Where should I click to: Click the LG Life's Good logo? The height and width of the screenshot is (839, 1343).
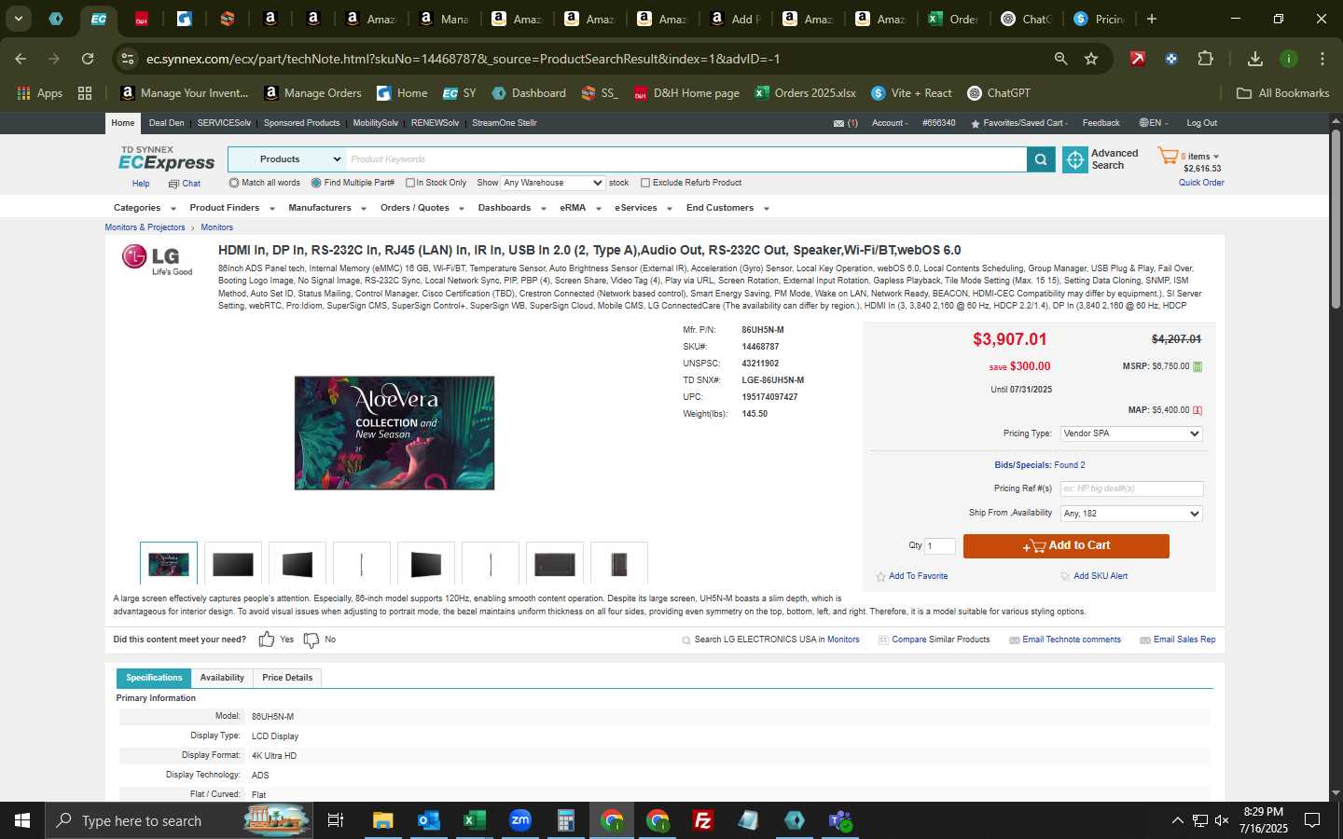pyautogui.click(x=157, y=259)
